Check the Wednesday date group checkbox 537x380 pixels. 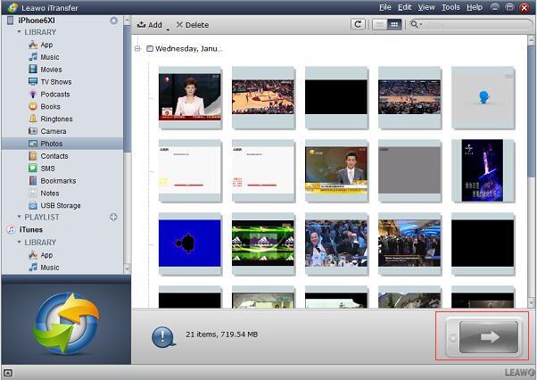149,49
